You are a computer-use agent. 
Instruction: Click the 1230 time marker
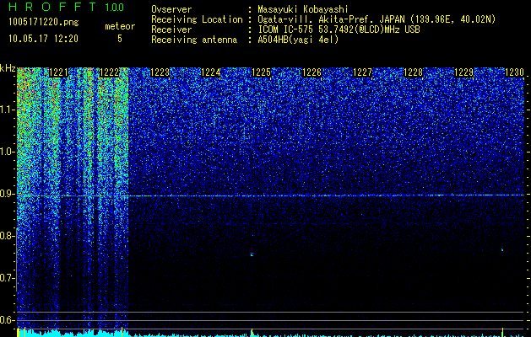click(x=514, y=72)
